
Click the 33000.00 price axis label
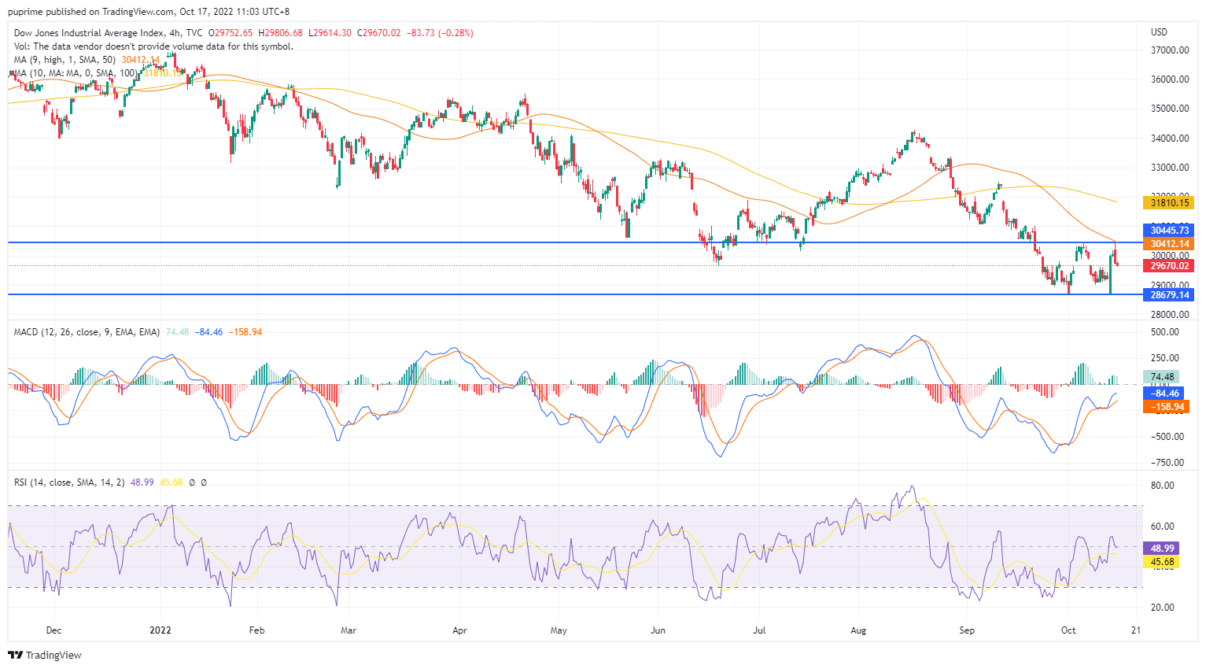tap(1169, 168)
